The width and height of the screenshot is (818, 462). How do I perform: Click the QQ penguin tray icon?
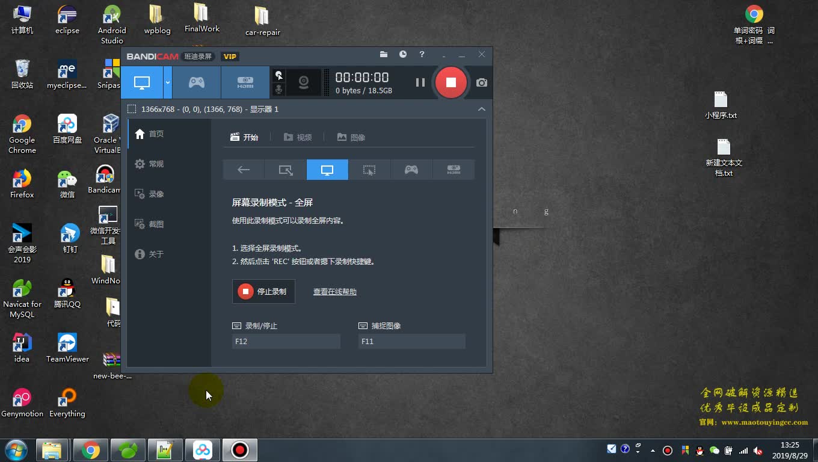(700, 450)
